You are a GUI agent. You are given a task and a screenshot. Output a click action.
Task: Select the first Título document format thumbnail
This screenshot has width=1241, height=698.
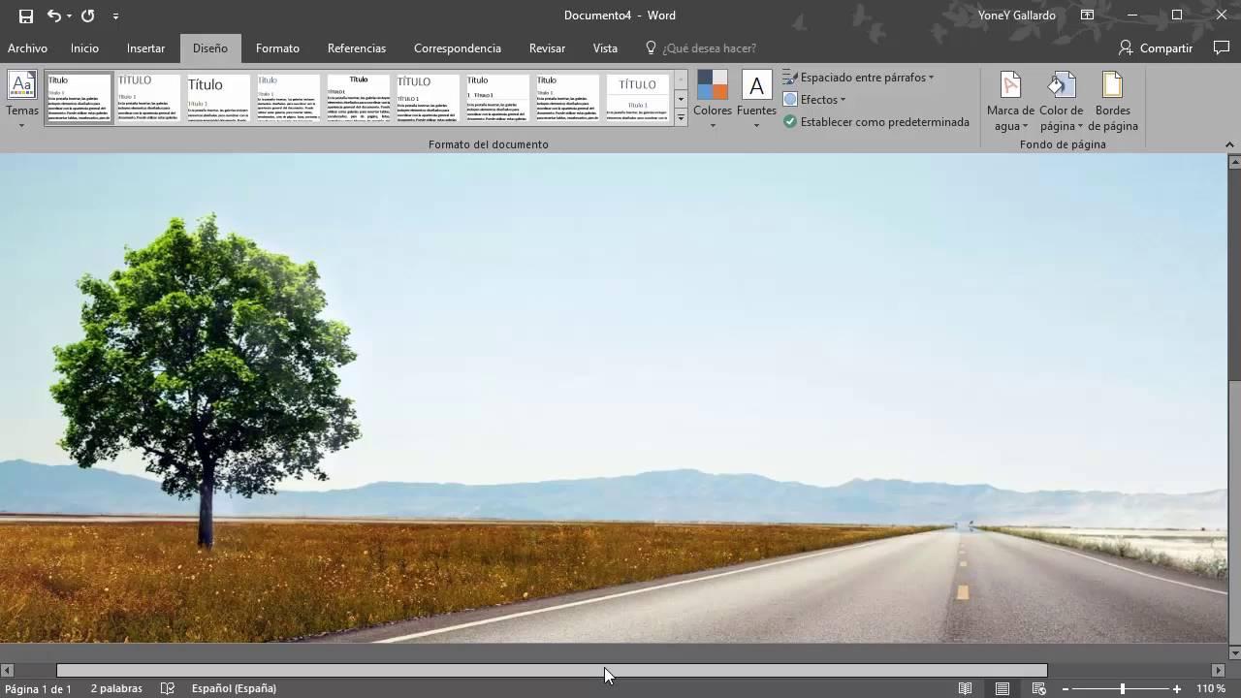coord(80,98)
